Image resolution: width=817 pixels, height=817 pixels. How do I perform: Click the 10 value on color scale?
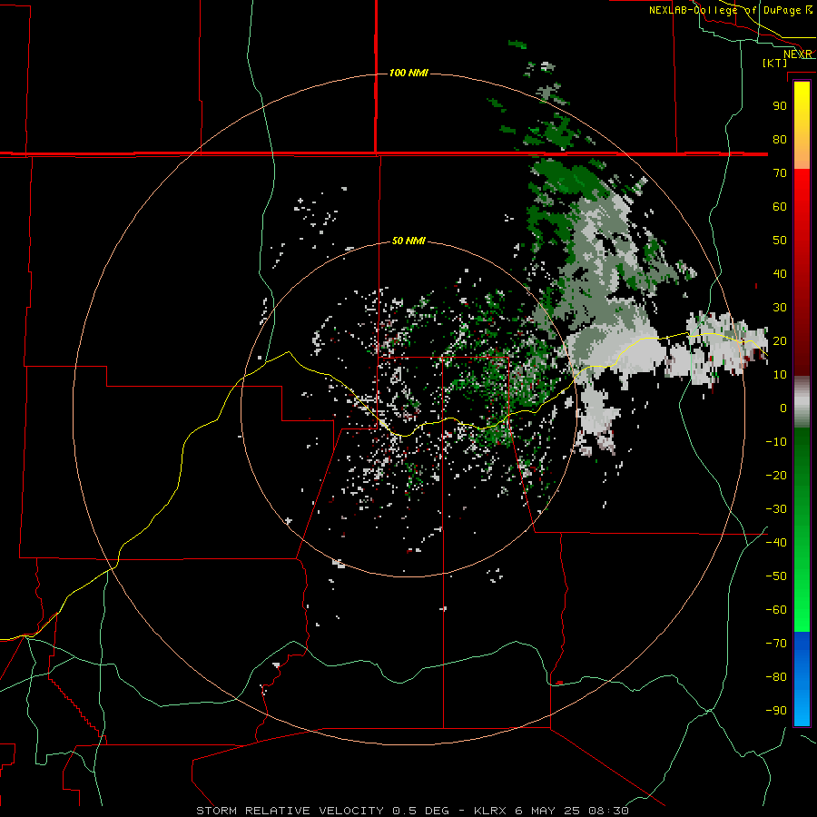pyautogui.click(x=780, y=375)
